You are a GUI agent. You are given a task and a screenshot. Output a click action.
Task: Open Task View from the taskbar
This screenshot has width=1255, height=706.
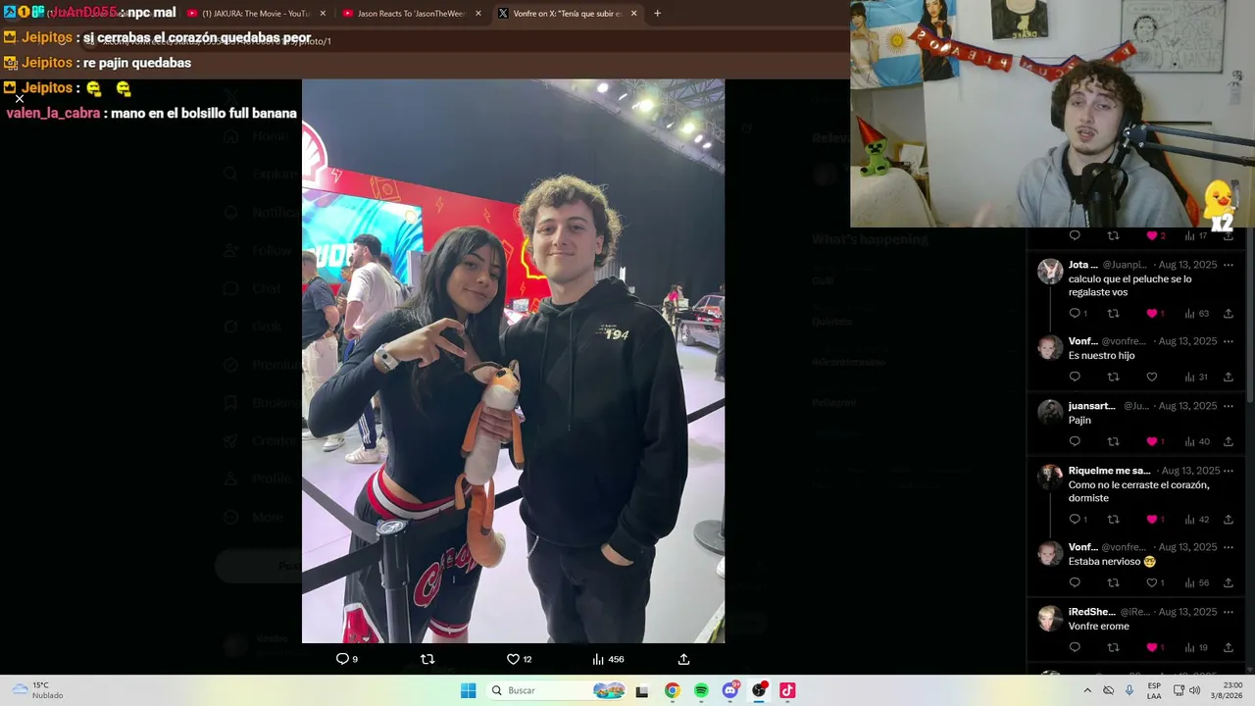point(642,690)
